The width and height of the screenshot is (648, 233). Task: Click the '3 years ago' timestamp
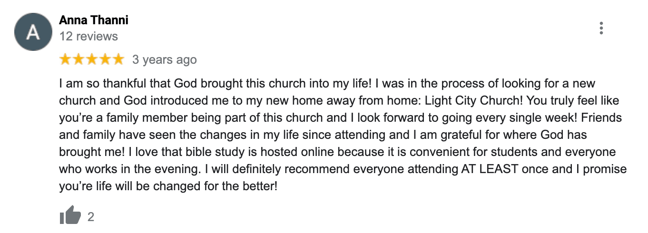pyautogui.click(x=164, y=60)
